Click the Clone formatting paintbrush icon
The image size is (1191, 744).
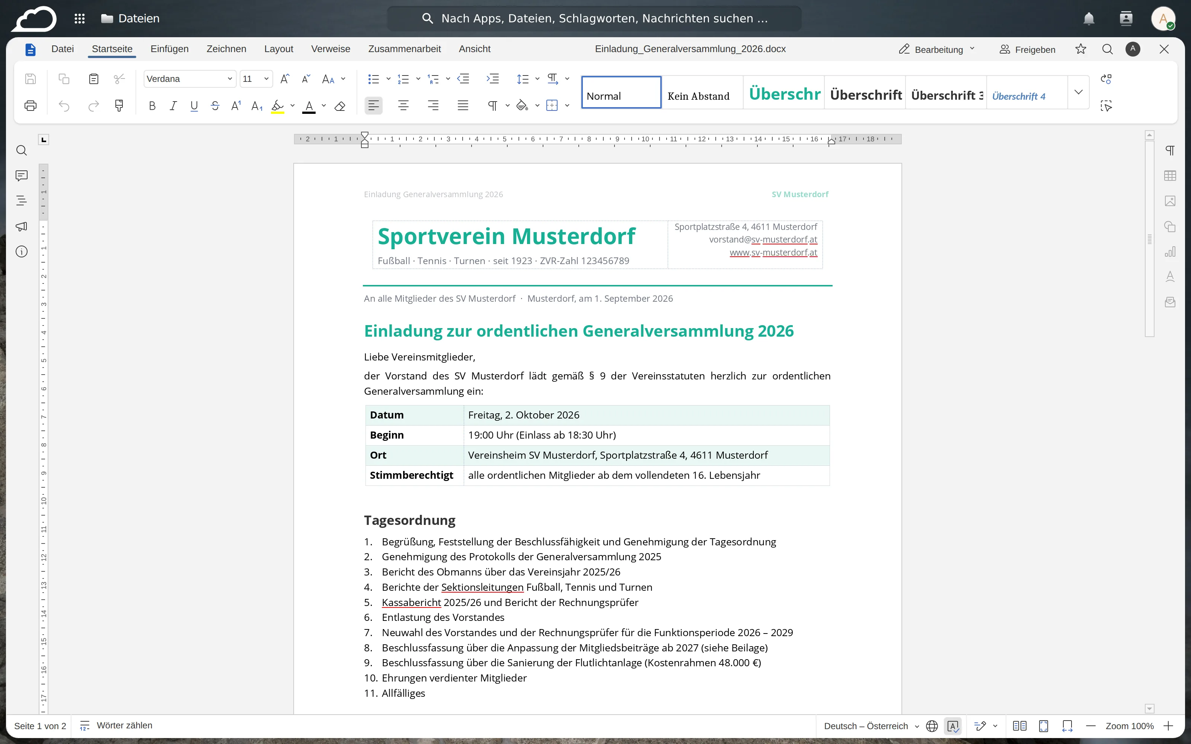[x=119, y=105]
